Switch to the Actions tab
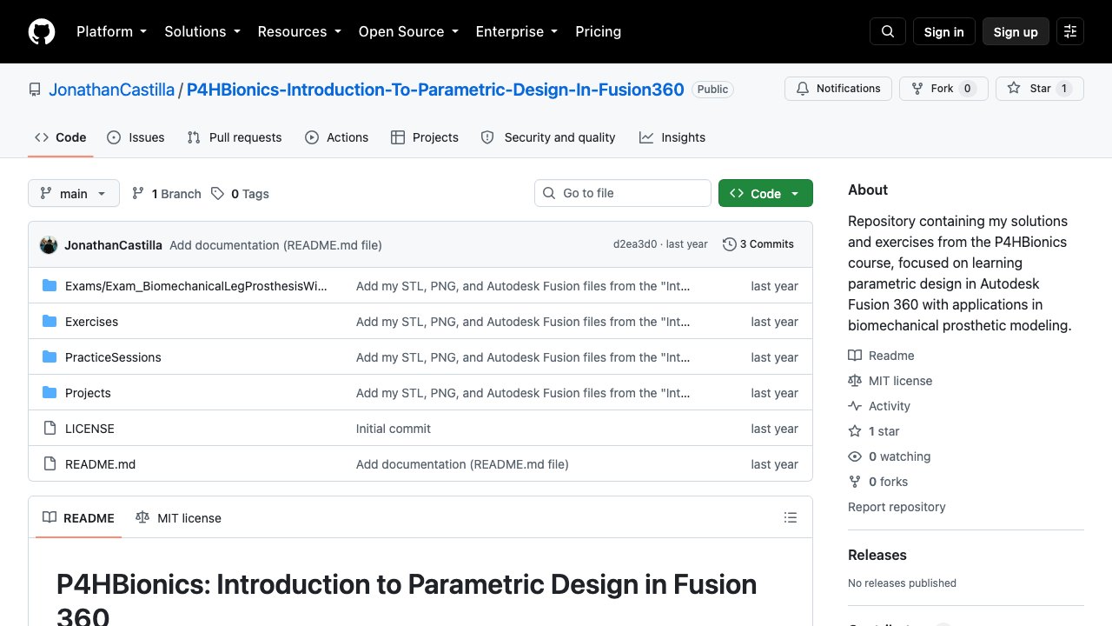1112x626 pixels. click(x=337, y=137)
